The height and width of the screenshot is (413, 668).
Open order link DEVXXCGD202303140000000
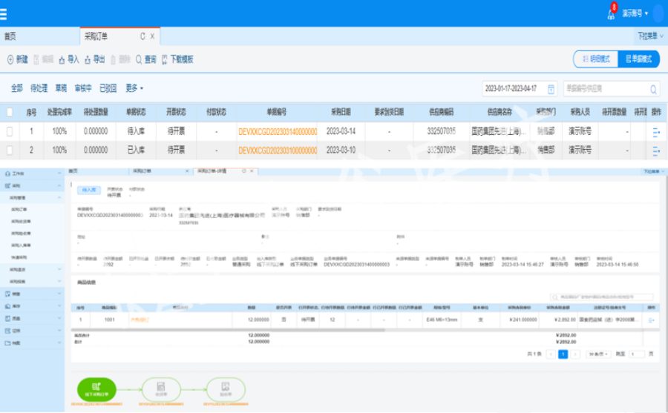click(x=278, y=131)
